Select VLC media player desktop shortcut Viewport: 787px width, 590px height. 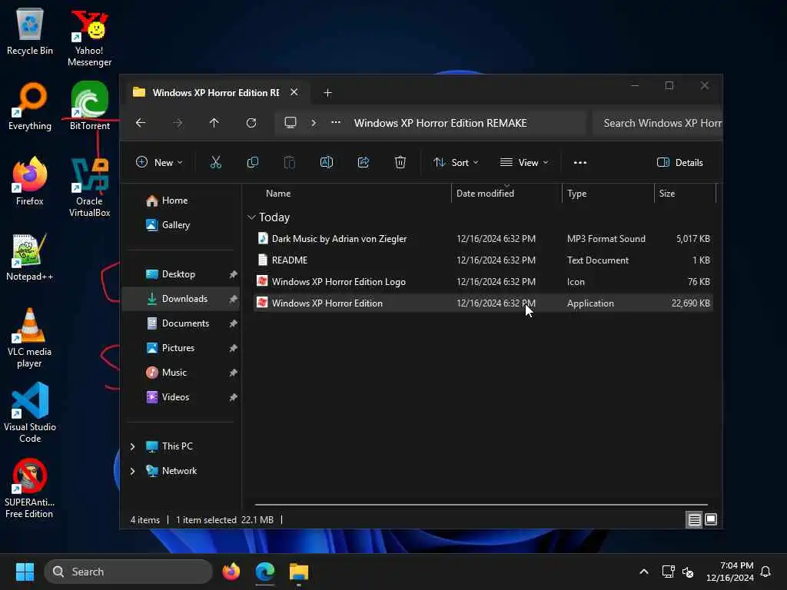[30, 338]
